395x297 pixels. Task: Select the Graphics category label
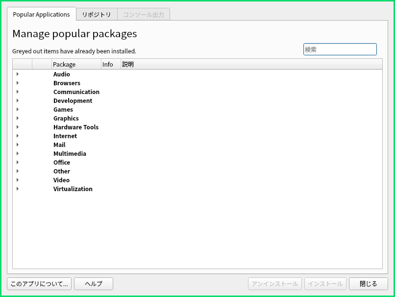pos(66,118)
